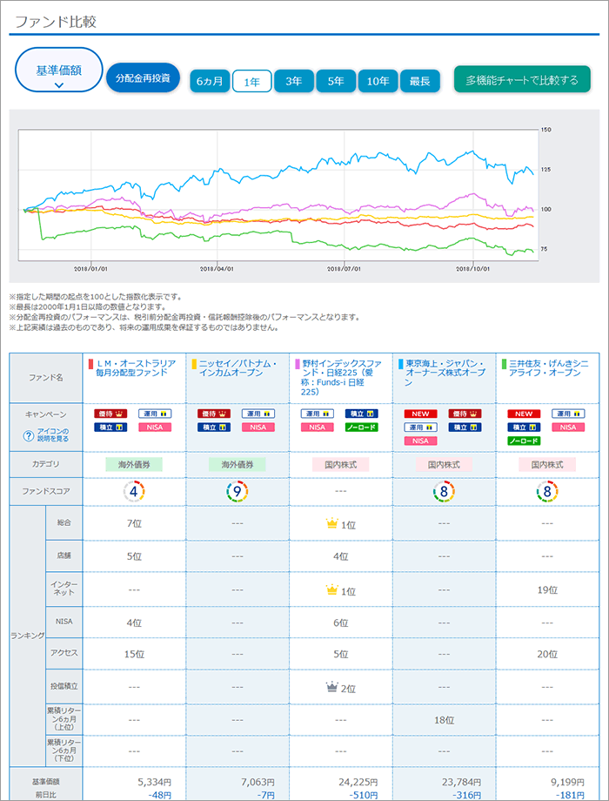Click 多機能チャートで比較する button

(x=522, y=80)
